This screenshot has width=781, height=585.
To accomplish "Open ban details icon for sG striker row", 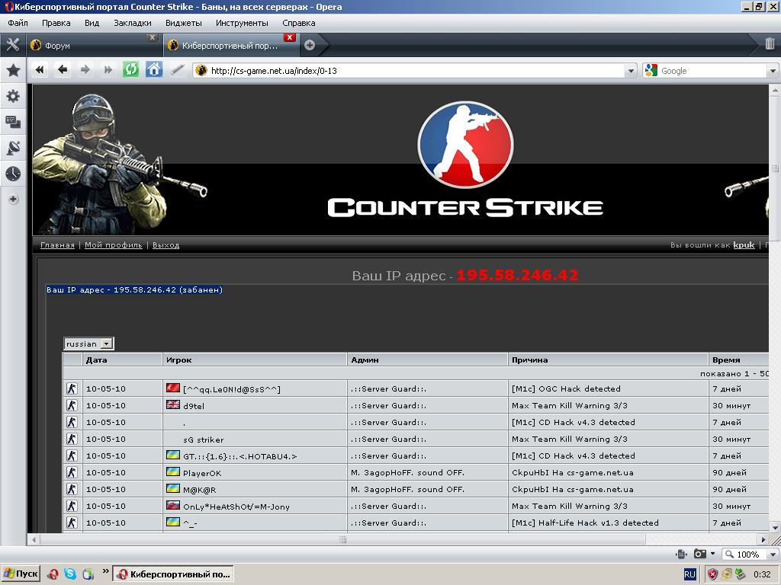I will pyautogui.click(x=72, y=439).
